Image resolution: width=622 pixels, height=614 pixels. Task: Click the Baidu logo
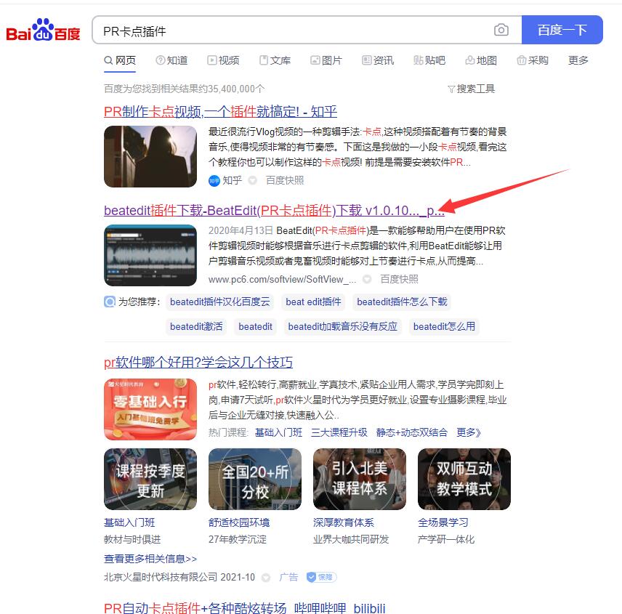[x=44, y=30]
